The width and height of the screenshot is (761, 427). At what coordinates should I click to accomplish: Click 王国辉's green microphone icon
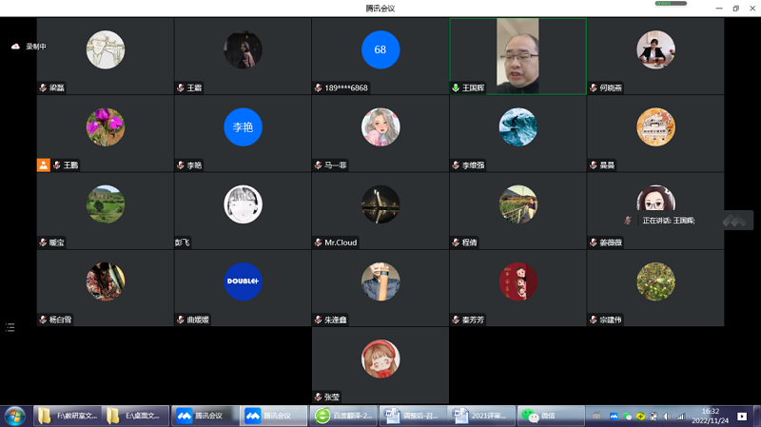tap(456, 87)
